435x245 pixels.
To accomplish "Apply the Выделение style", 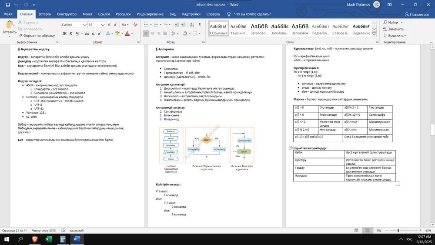I will (361, 29).
